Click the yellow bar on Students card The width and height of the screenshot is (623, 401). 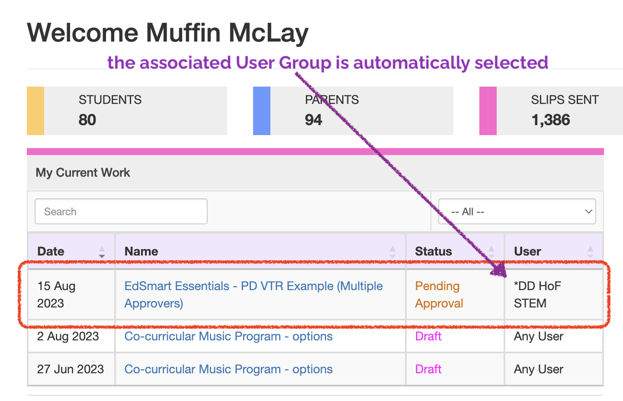[35, 111]
